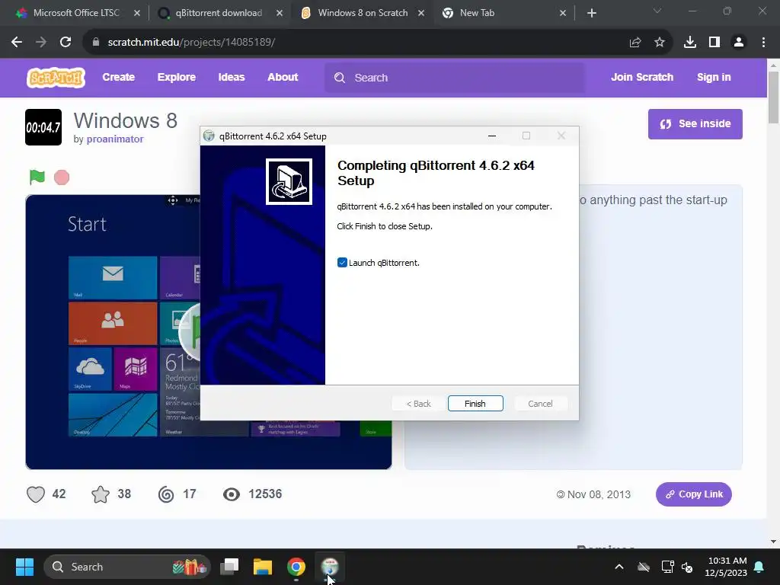Close the qBittorrent download tab
Image resolution: width=780 pixels, height=585 pixels.
click(280, 13)
